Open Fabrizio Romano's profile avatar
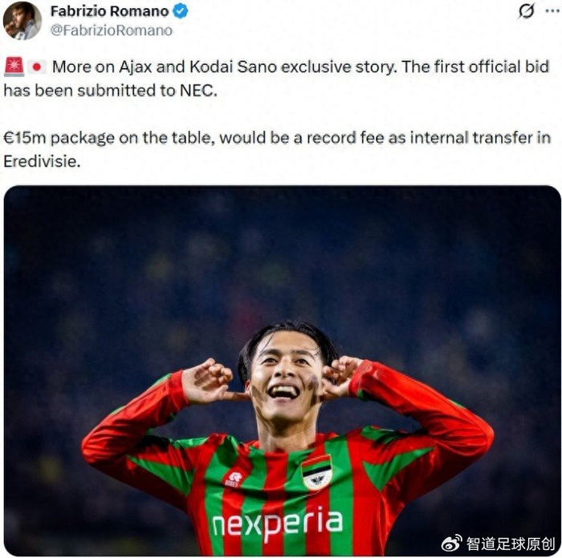Viewport: 562px width, 558px height. 22,20
